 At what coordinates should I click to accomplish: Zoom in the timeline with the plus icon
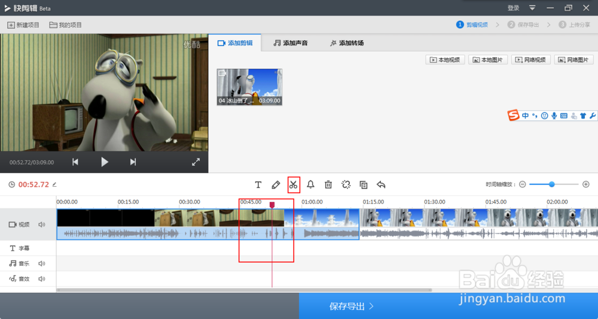(x=586, y=184)
